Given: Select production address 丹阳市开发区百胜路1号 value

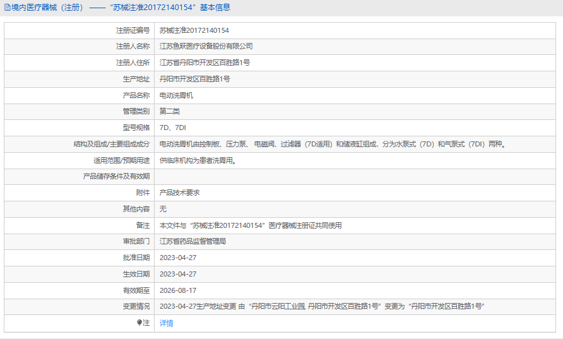Looking at the screenshot, I should (x=194, y=79).
